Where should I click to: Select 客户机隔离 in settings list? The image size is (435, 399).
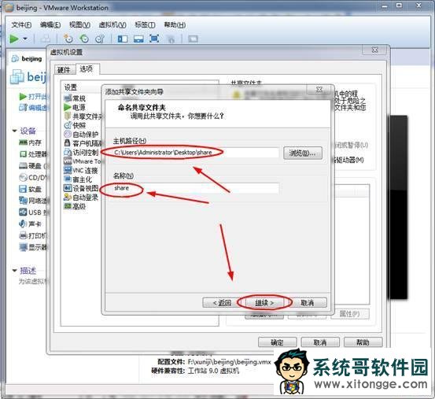click(83, 143)
